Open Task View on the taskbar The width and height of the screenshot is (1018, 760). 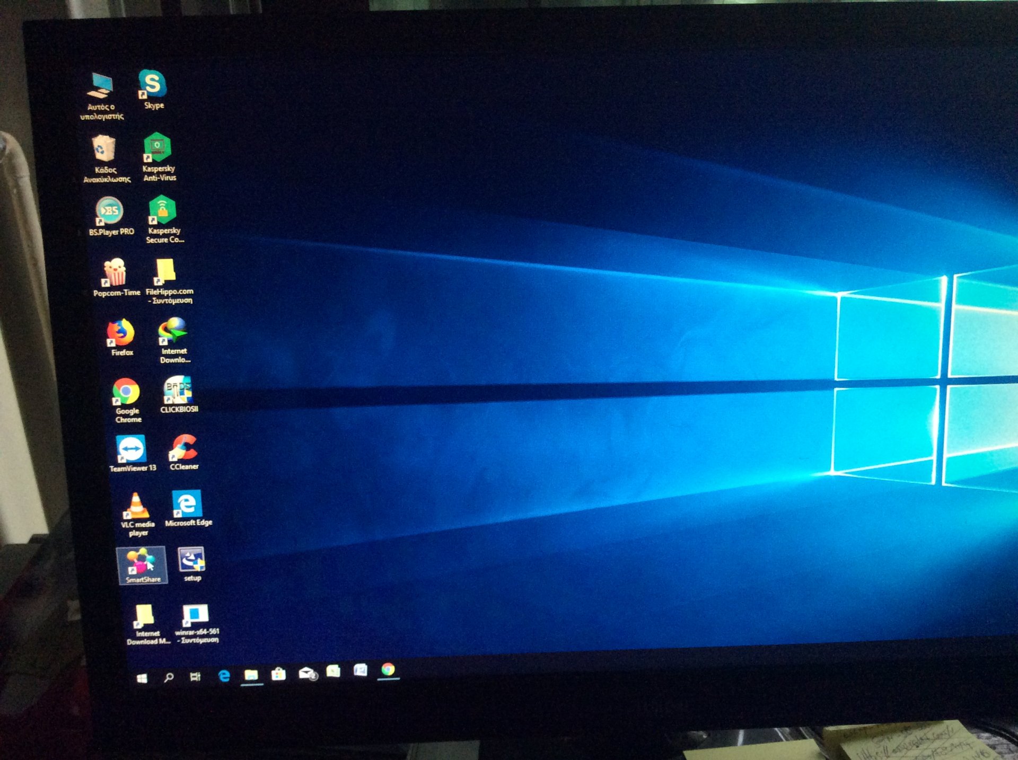coord(195,676)
